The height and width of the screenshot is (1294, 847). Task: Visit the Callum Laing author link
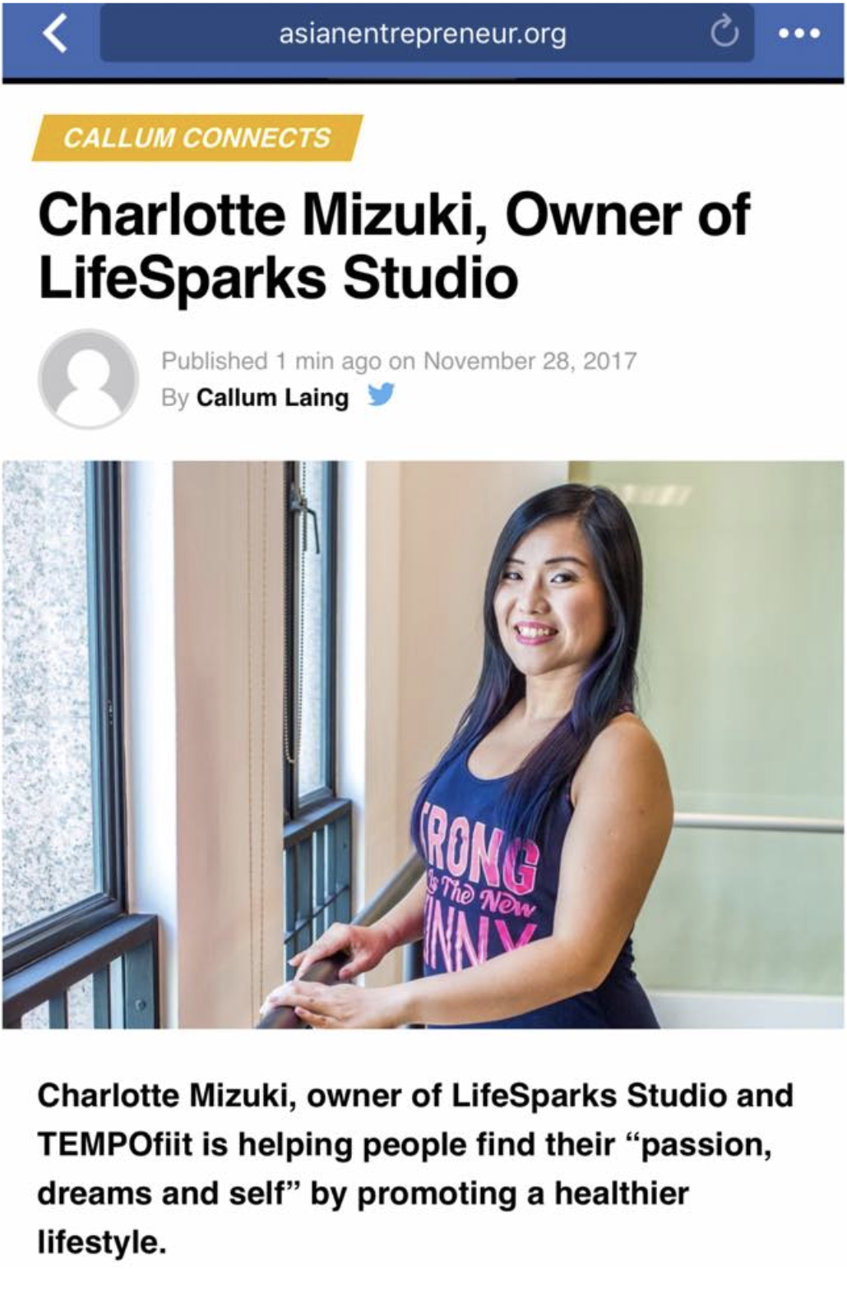272,398
